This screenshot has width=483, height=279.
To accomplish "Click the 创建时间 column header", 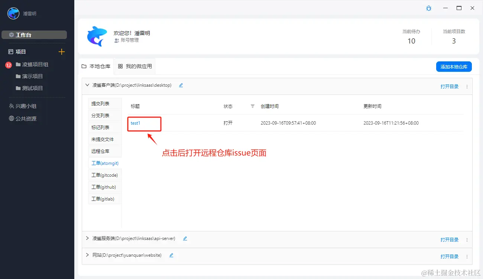I will tap(270, 106).
